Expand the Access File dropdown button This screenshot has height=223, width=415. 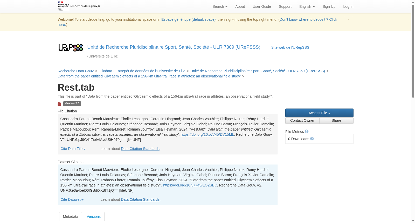click(x=319, y=113)
